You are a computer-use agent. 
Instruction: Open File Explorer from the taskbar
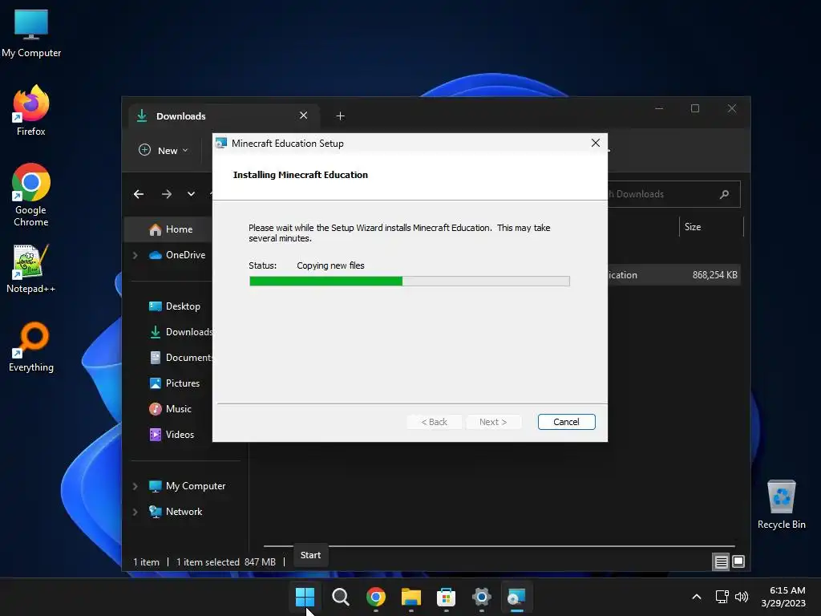point(411,597)
